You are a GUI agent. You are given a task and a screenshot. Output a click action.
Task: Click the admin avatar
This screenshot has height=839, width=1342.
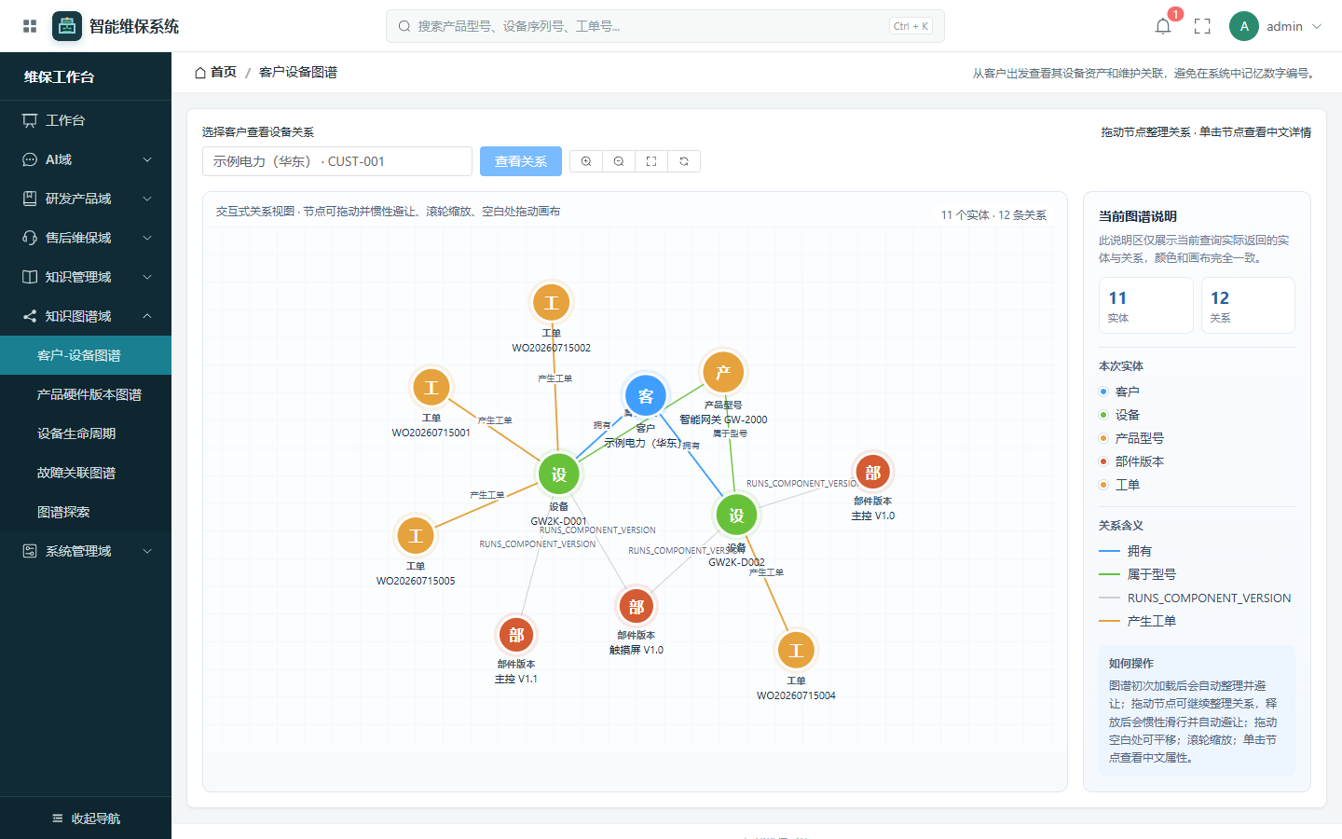(x=1244, y=26)
